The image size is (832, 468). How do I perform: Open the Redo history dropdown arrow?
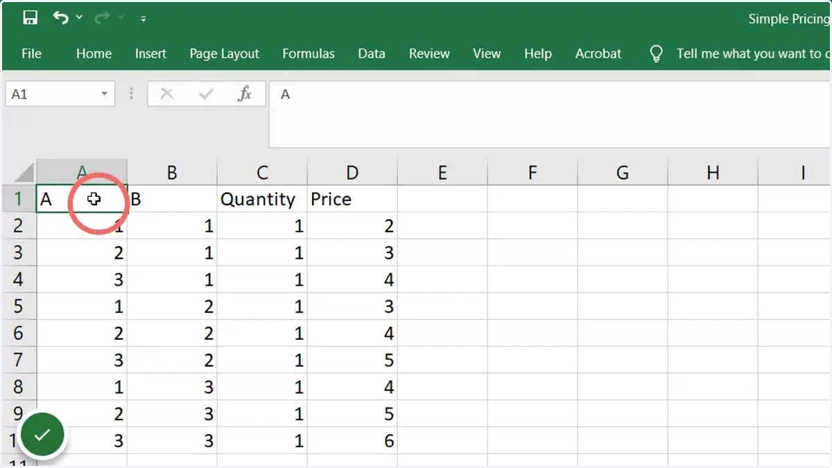121,18
